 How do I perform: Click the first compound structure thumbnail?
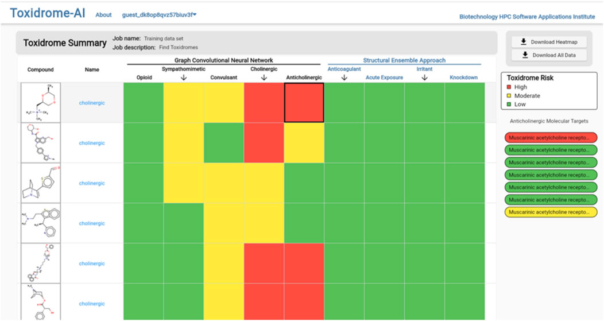click(41, 103)
